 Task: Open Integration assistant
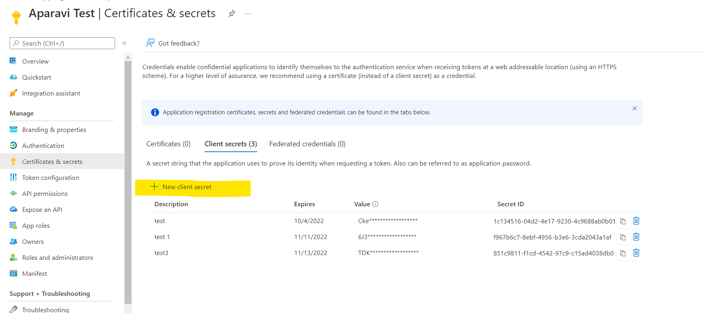[x=51, y=93]
